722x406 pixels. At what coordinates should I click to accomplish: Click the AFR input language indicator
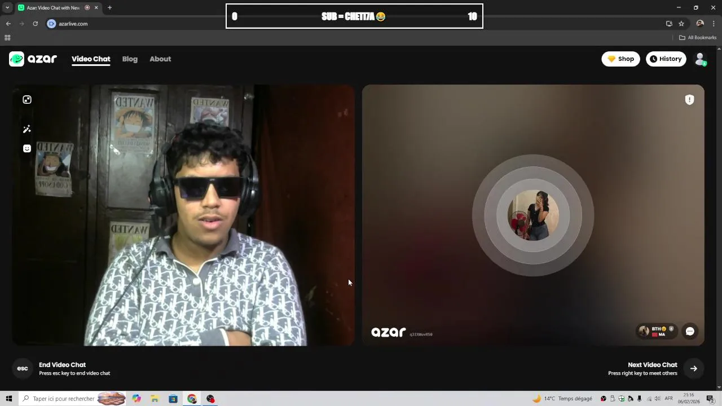click(669, 399)
